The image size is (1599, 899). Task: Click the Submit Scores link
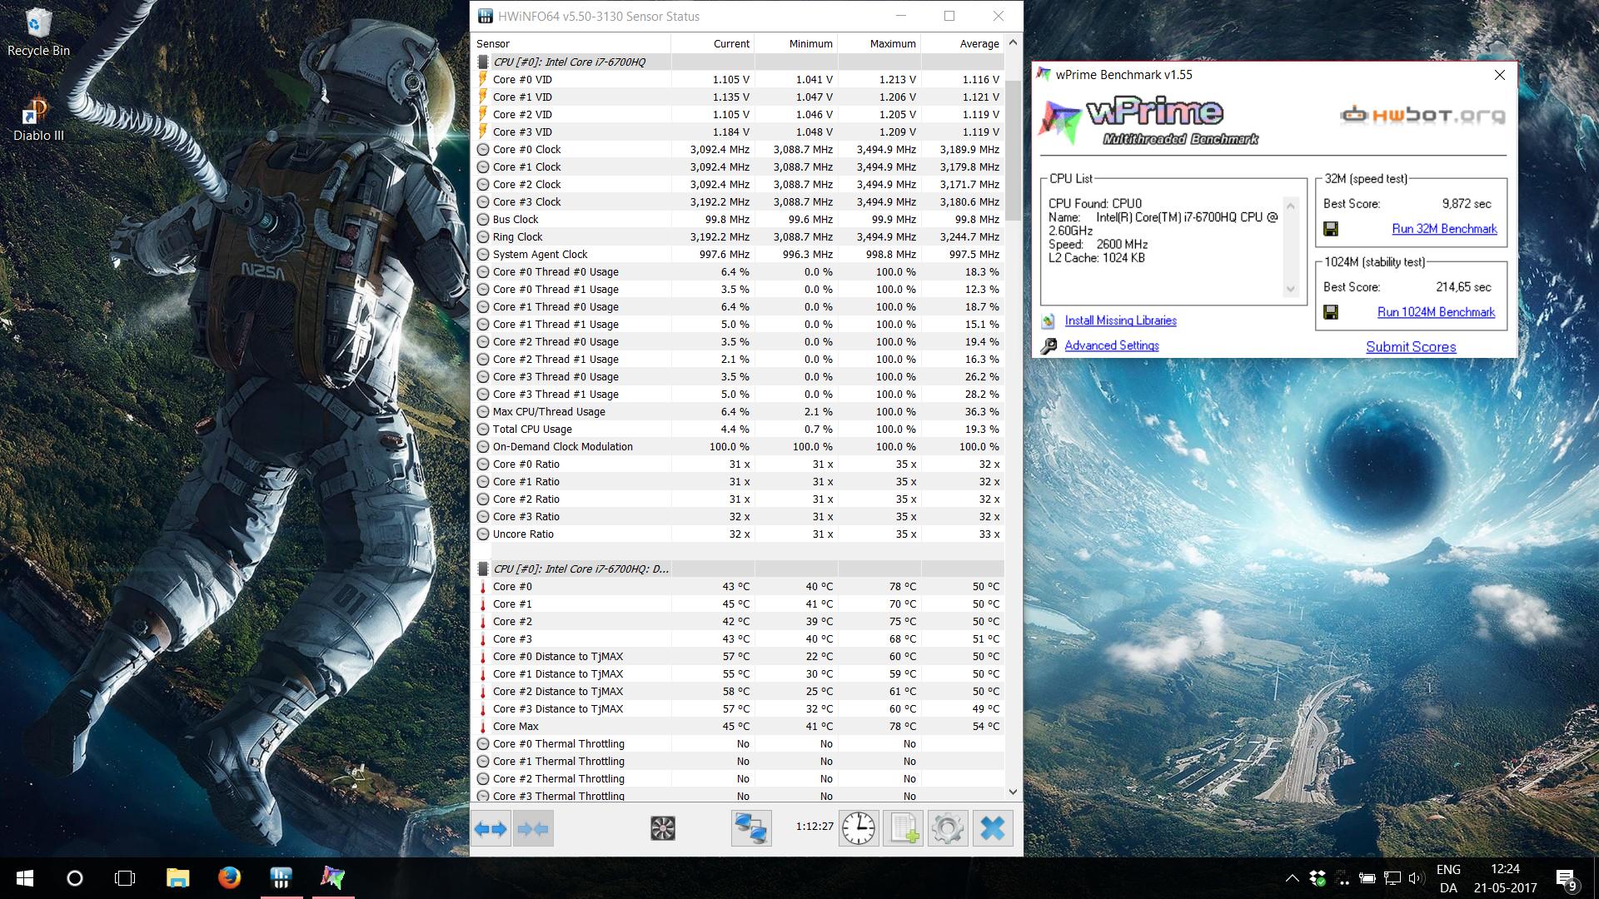1411,347
